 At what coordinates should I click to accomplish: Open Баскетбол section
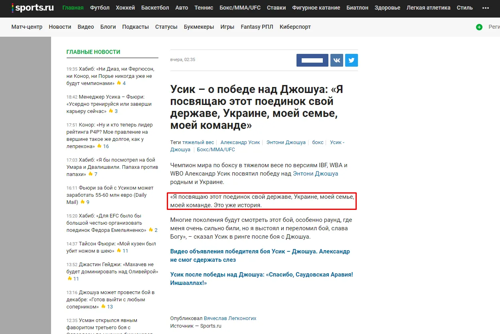[155, 8]
